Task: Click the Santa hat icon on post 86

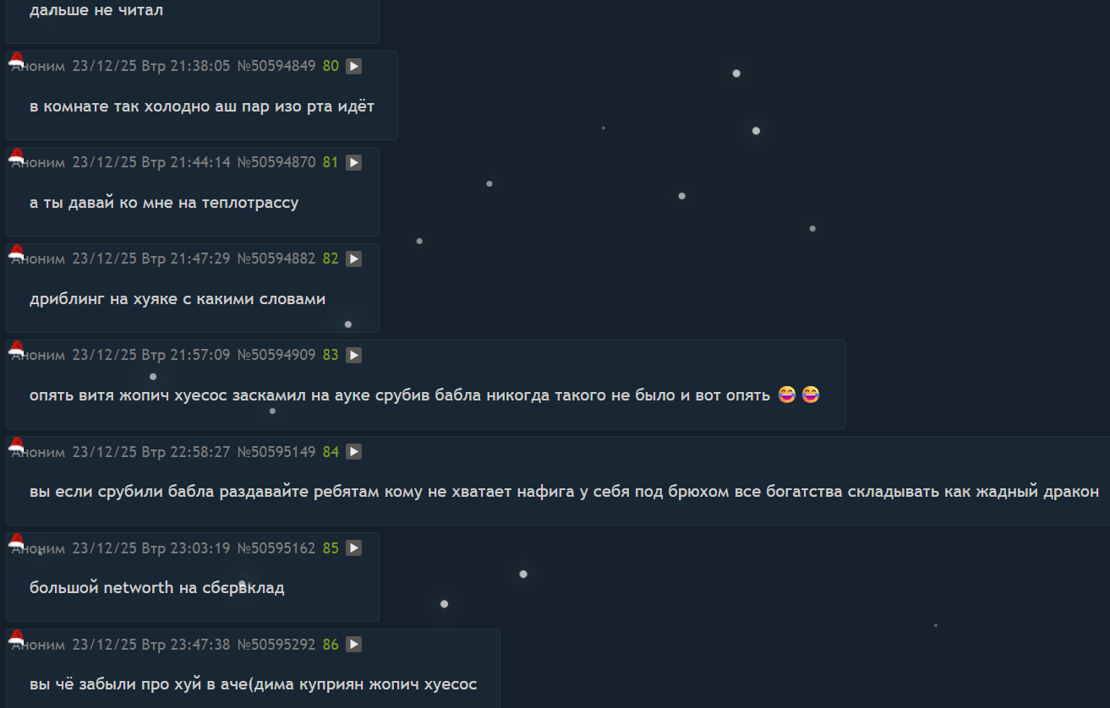Action: [16, 638]
